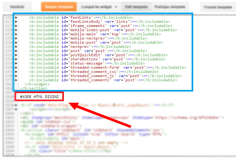240x159 pixels.
Task: Open the Lompat ke widget dropdown
Action: click(x=99, y=7)
